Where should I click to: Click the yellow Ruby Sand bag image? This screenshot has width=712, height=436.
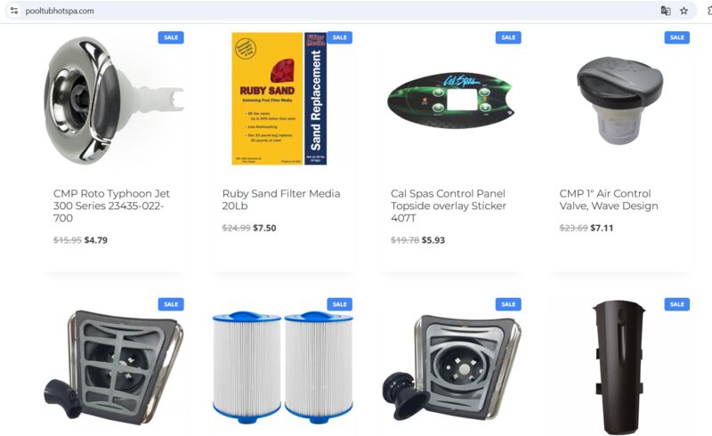tap(279, 99)
